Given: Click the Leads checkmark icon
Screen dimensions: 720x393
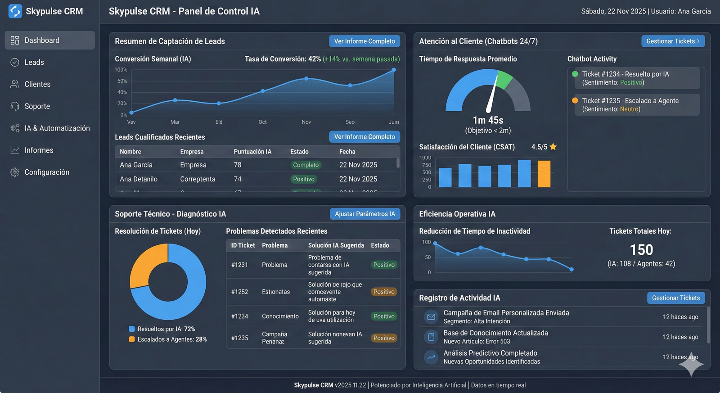Looking at the screenshot, I should pyautogui.click(x=15, y=63).
